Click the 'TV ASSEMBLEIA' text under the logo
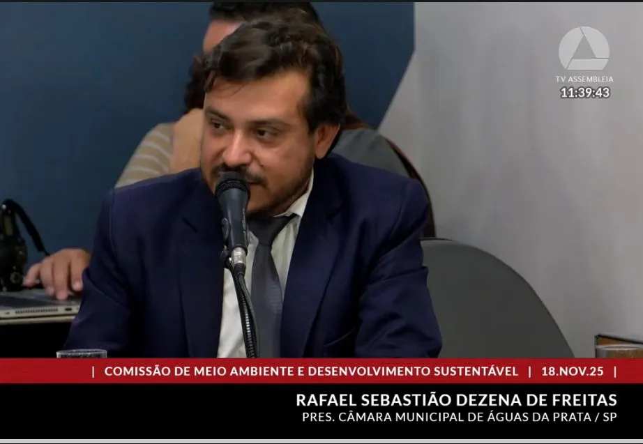Screen dimensions: 643x444 pyautogui.click(x=584, y=79)
